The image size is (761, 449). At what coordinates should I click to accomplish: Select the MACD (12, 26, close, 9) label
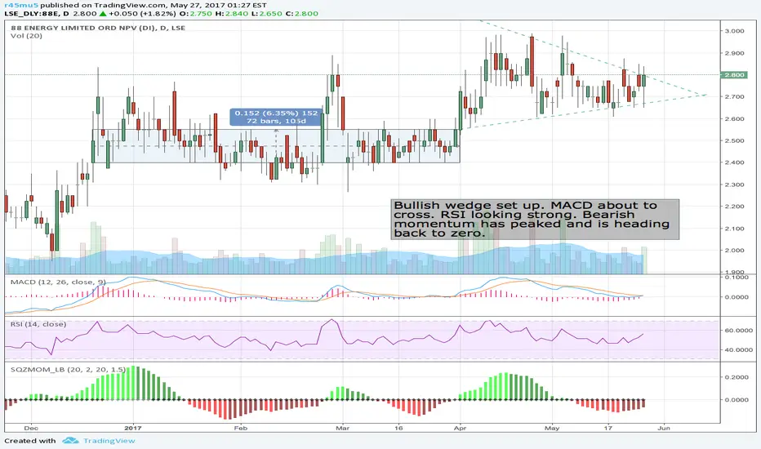58,282
